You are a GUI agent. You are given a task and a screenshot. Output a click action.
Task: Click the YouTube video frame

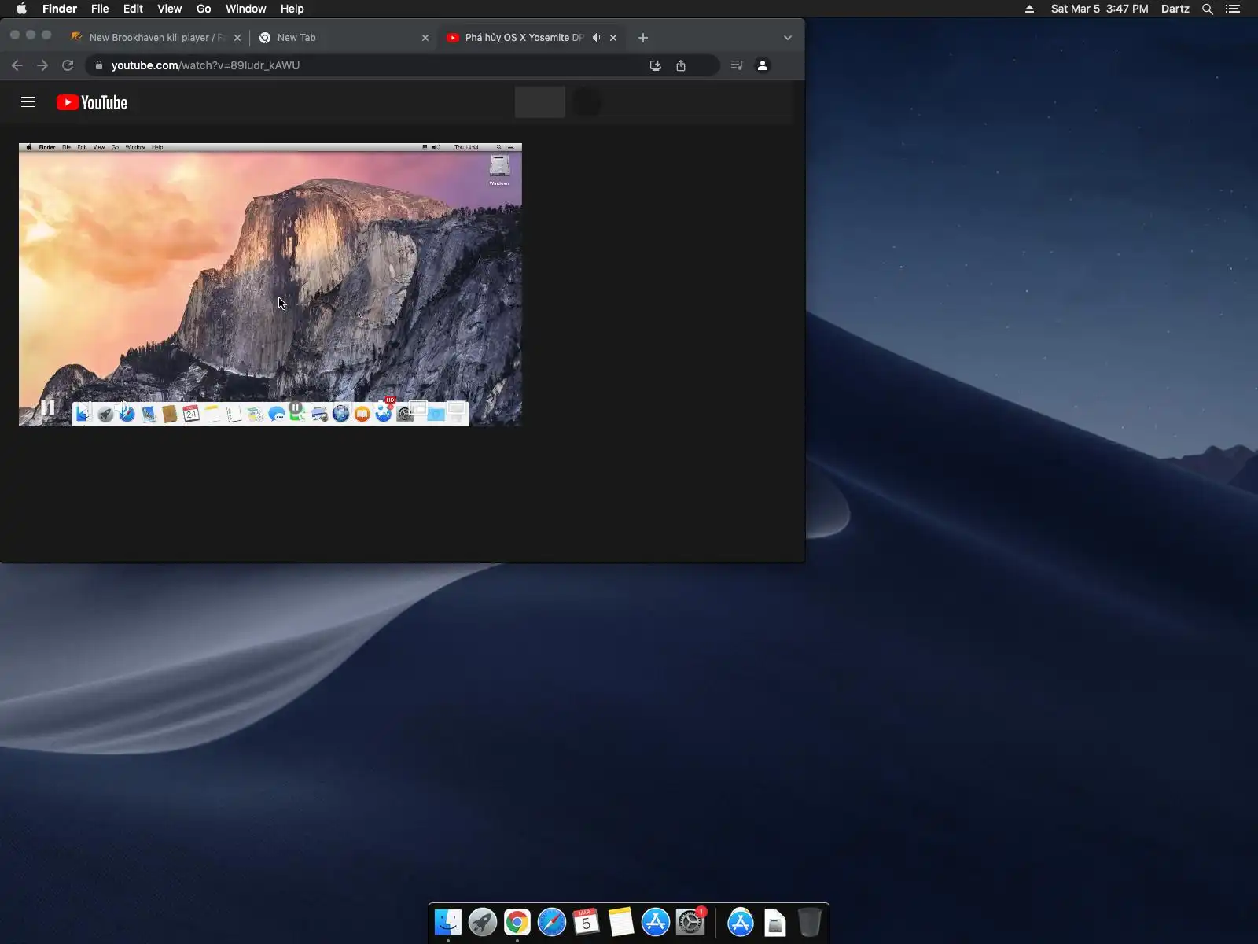point(270,285)
